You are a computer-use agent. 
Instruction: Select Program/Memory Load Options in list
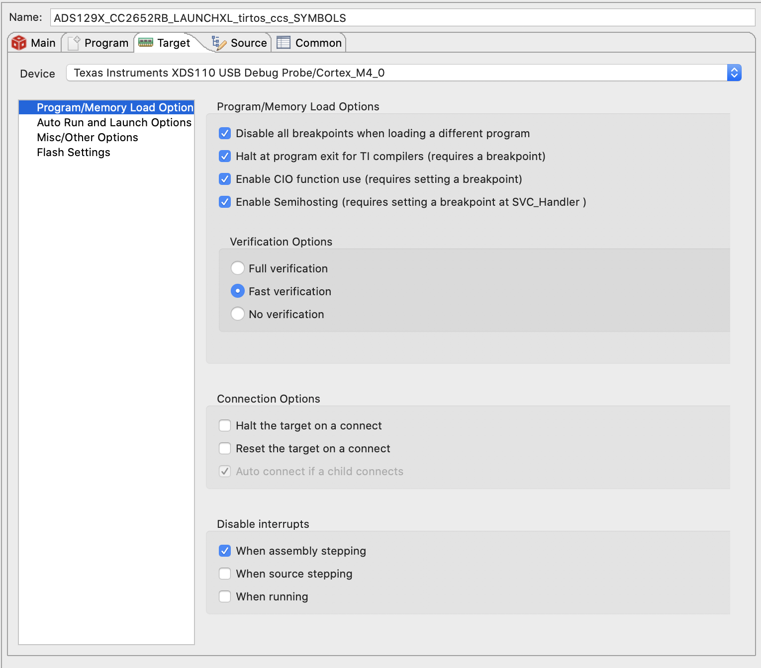coord(106,107)
